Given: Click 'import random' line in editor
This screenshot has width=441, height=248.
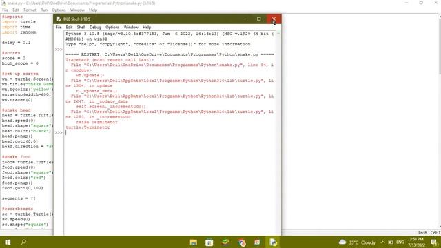Looking at the screenshot, I should pos(19,32).
